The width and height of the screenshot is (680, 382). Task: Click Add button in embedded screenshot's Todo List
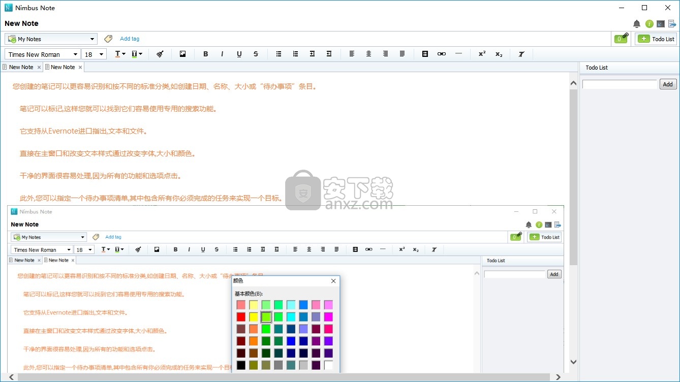tap(554, 274)
